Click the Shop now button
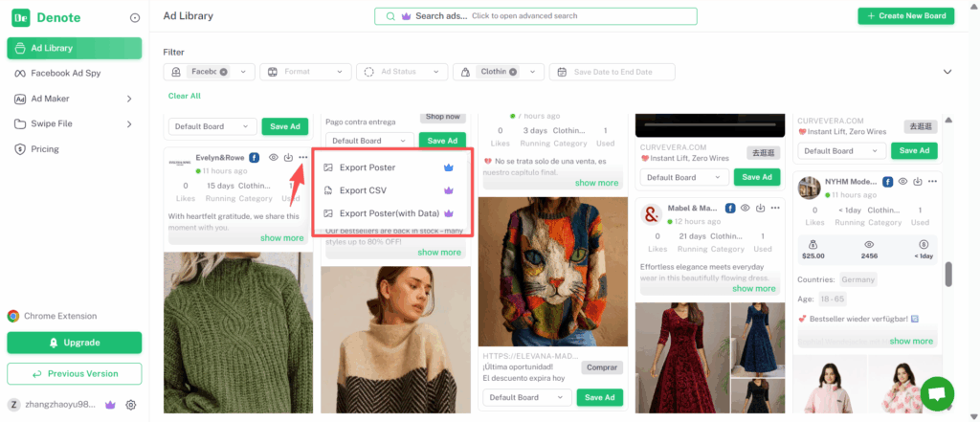This screenshot has height=422, width=980. pyautogui.click(x=442, y=117)
